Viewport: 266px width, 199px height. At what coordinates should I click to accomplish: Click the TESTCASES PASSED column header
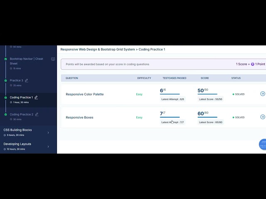[x=175, y=78]
